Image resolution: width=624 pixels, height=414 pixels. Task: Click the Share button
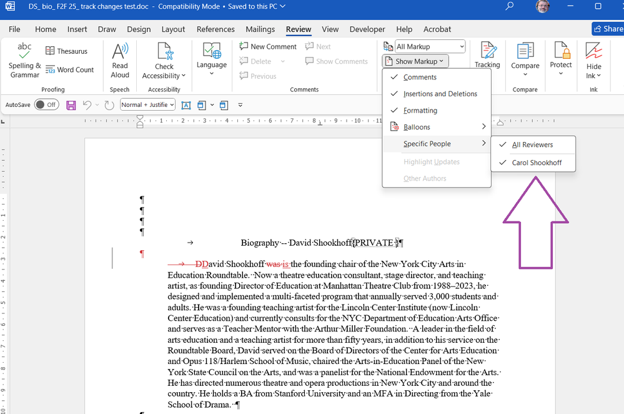coord(608,29)
